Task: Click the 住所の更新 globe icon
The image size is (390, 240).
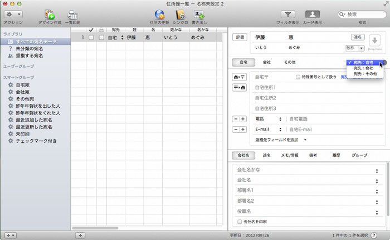Action: (x=159, y=14)
